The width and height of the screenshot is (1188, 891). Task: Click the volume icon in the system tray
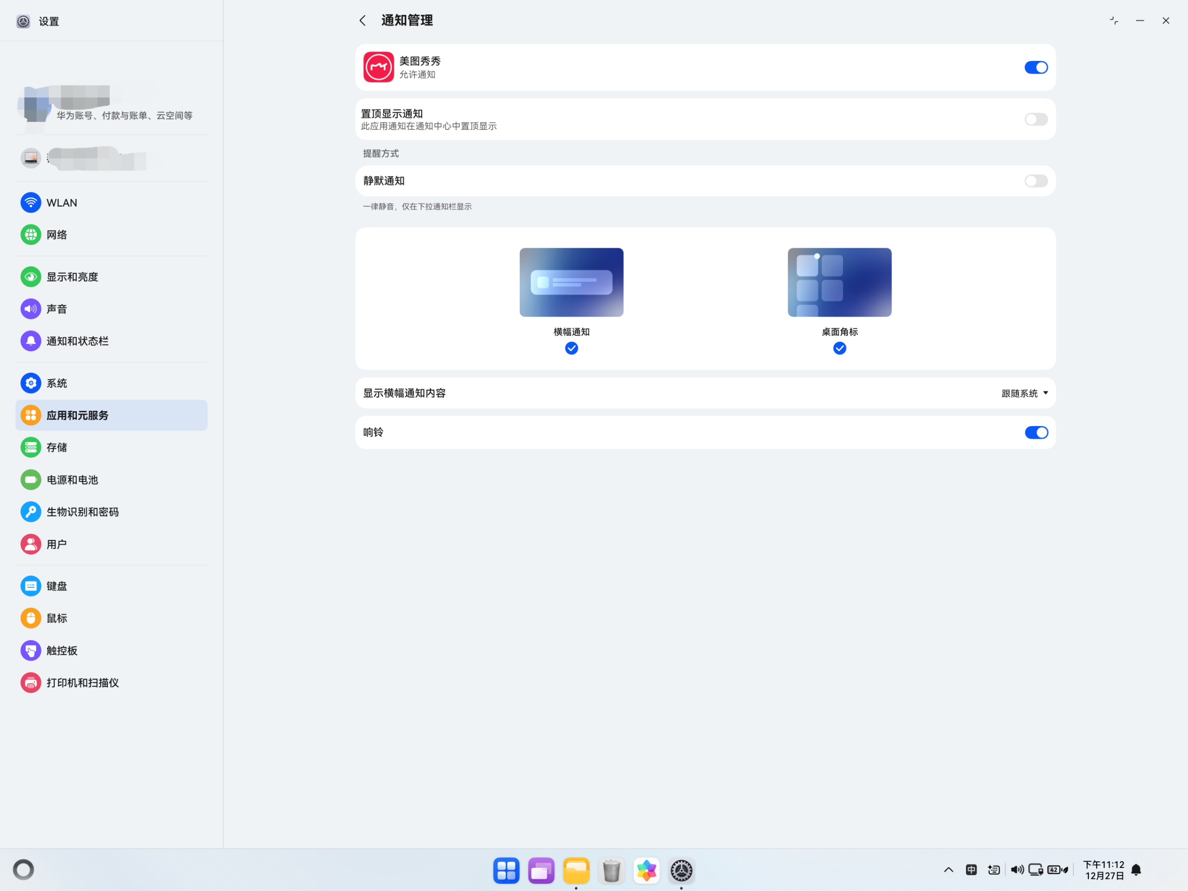pos(1016,869)
